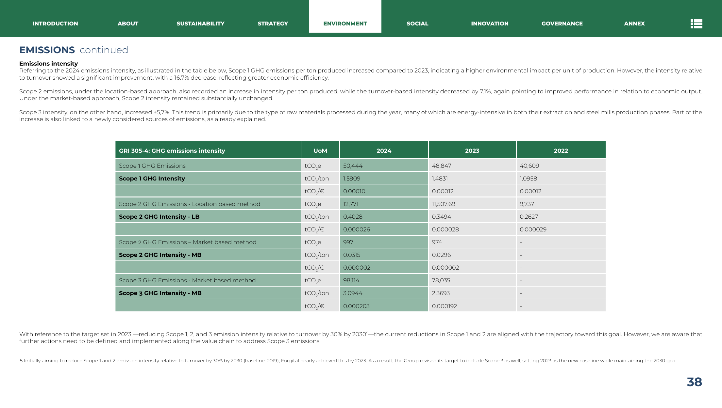The image size is (722, 408).
Task: Select the value 0.000203
Action: [x=356, y=306]
